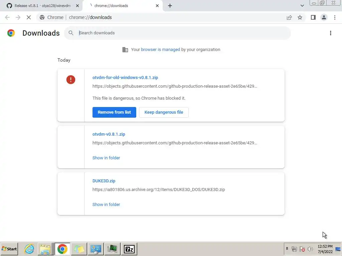Image resolution: width=342 pixels, height=256 pixels.
Task: Open the profile avatar icon
Action: point(324,17)
